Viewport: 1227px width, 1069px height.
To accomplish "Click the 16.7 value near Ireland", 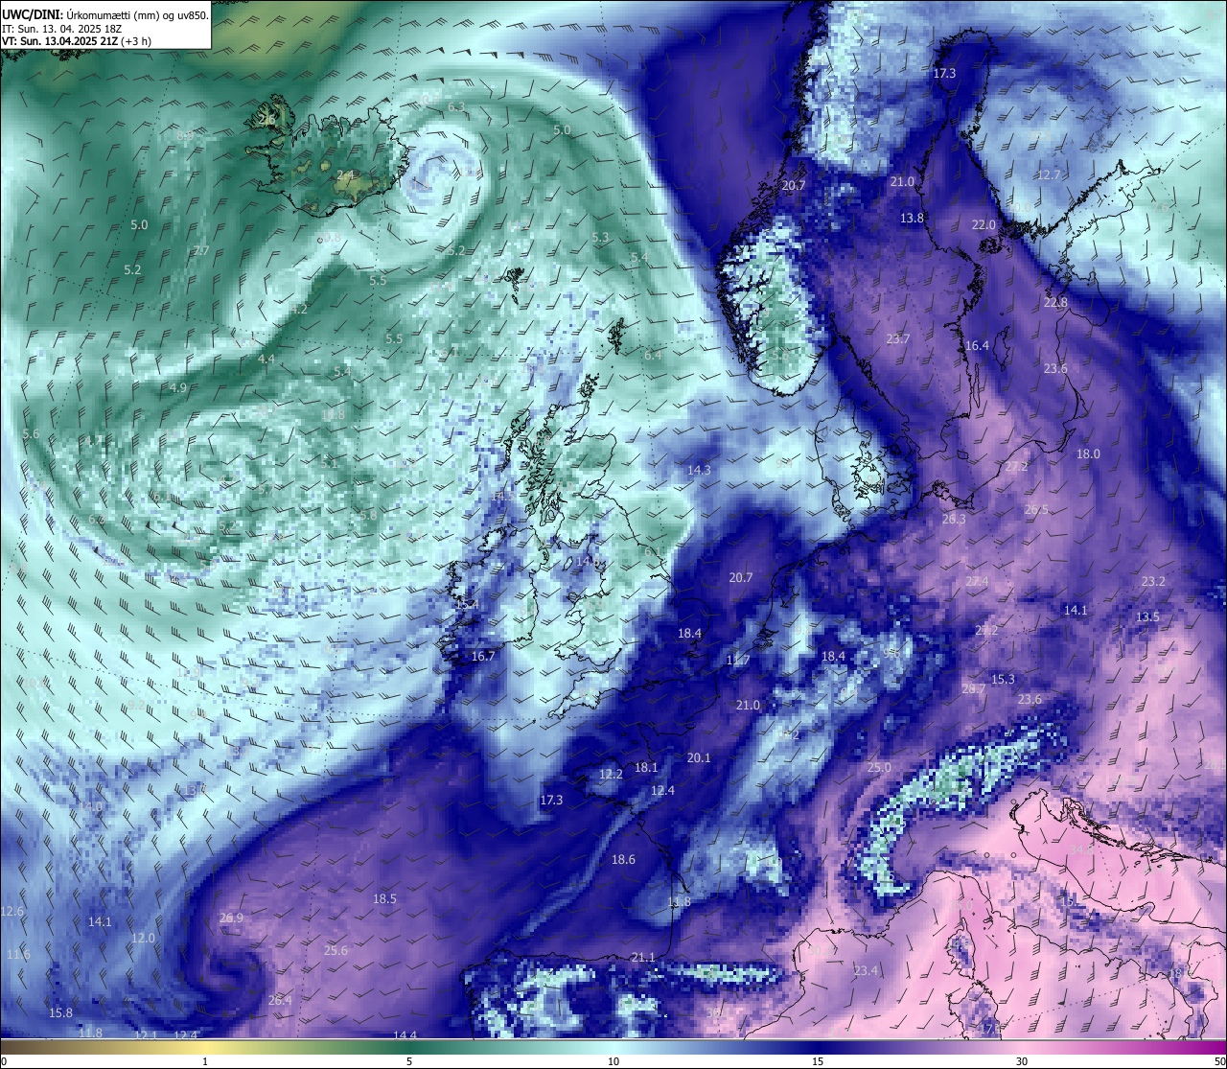I will tap(483, 657).
